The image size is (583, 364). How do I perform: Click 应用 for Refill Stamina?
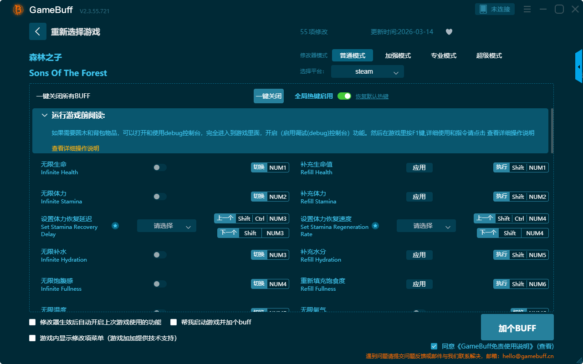pos(419,197)
